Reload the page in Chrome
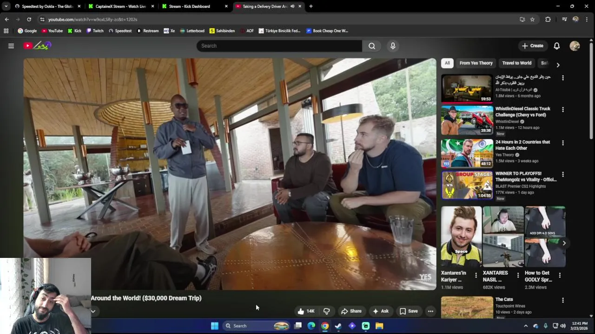595x334 pixels. pos(29,19)
